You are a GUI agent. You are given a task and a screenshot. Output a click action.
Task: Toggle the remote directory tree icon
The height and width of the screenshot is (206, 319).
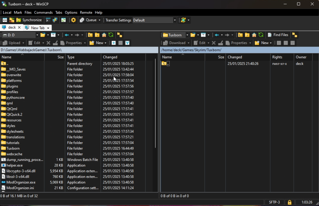(x=295, y=35)
